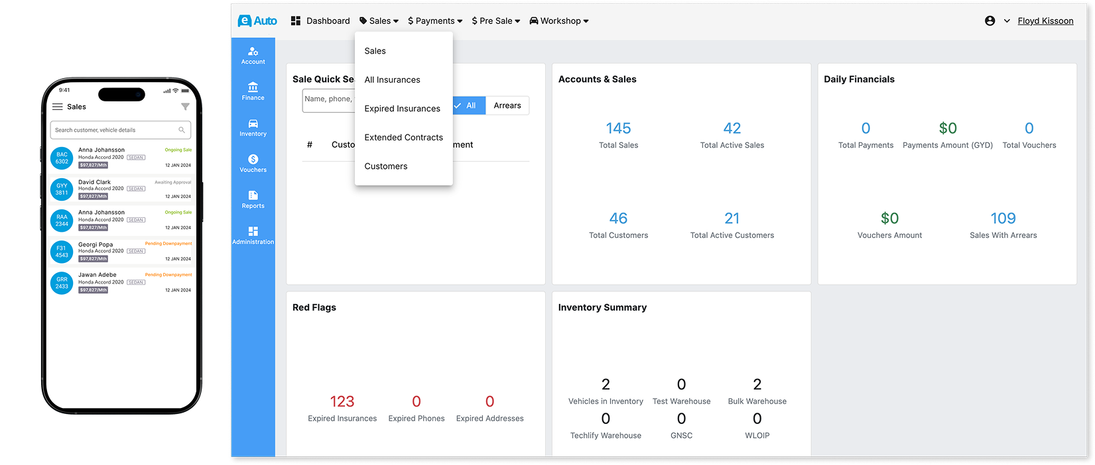Click the # column header in table

point(310,144)
